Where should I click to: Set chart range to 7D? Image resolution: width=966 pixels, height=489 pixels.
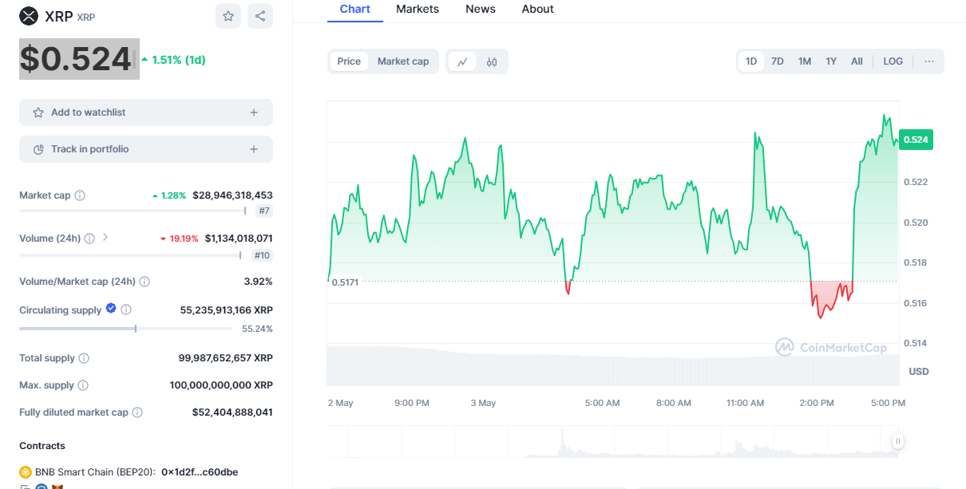tap(778, 61)
